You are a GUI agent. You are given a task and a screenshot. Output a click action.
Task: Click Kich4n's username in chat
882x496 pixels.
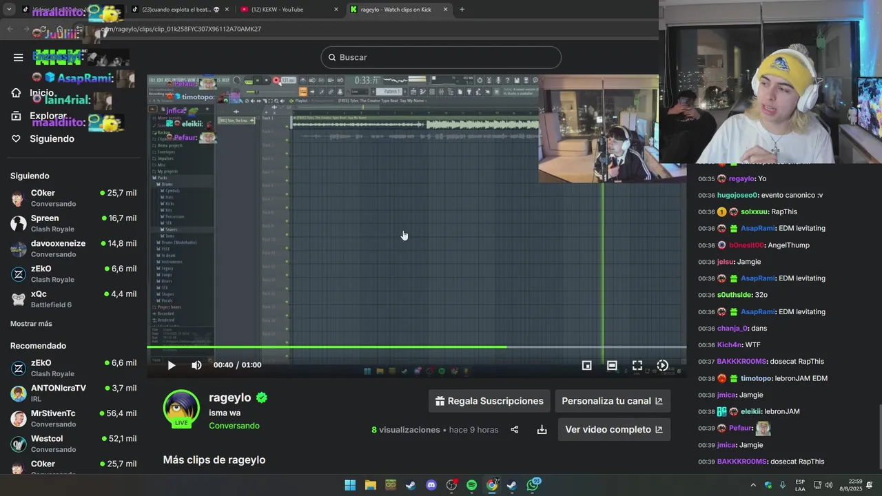point(730,344)
